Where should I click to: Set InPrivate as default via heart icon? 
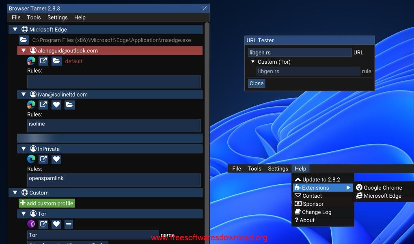56,159
